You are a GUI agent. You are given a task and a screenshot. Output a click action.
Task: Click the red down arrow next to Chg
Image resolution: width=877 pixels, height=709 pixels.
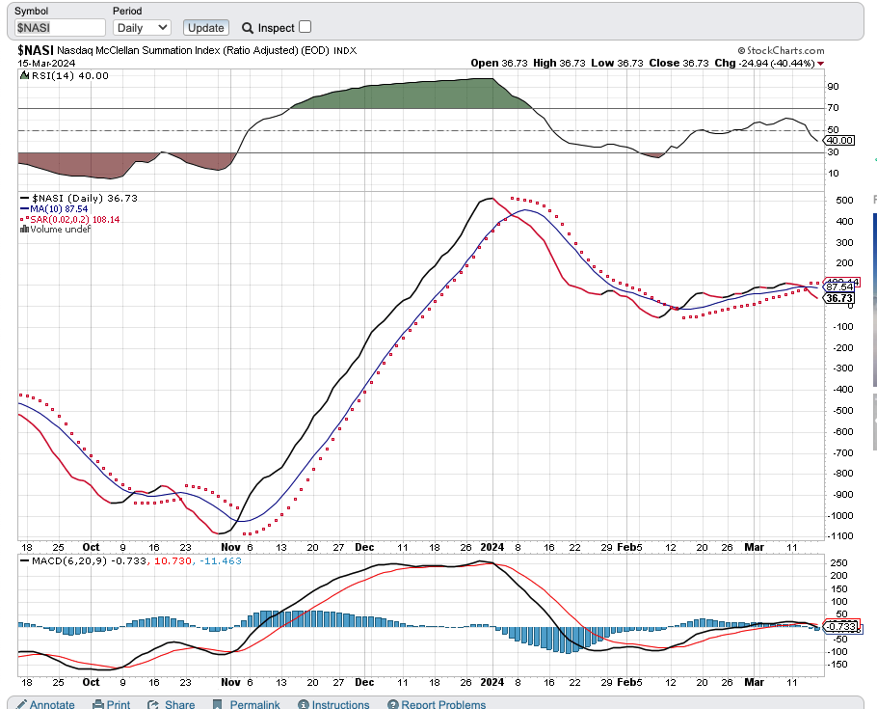820,64
